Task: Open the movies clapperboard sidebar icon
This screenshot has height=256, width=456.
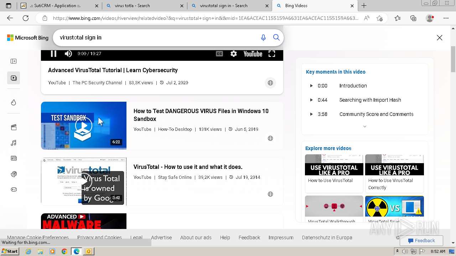Action: (14, 127)
